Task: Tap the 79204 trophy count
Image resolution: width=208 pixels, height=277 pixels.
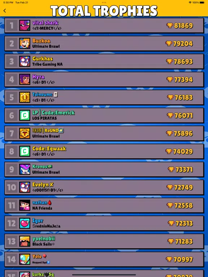Action: (x=183, y=43)
